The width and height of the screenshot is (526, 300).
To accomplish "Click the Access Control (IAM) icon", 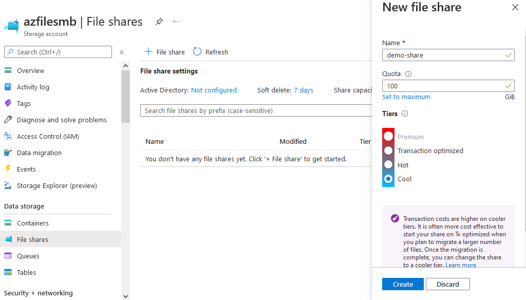I will tap(8, 136).
